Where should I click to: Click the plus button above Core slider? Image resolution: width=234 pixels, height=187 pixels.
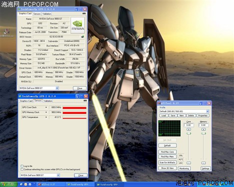coord(188,129)
